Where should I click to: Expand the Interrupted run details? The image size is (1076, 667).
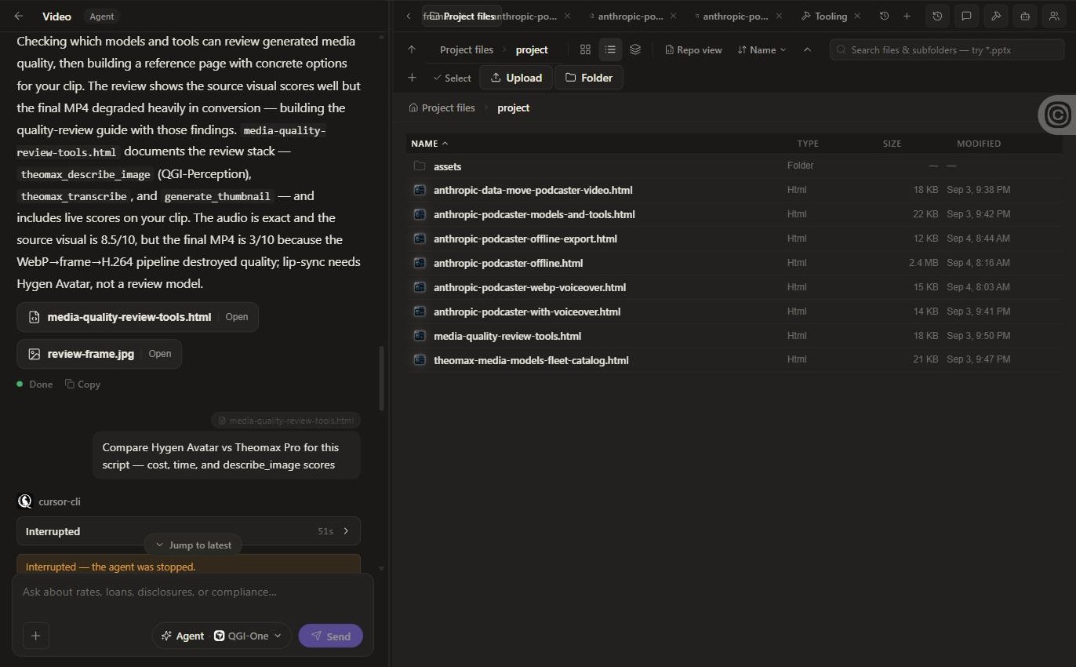[x=188, y=531]
